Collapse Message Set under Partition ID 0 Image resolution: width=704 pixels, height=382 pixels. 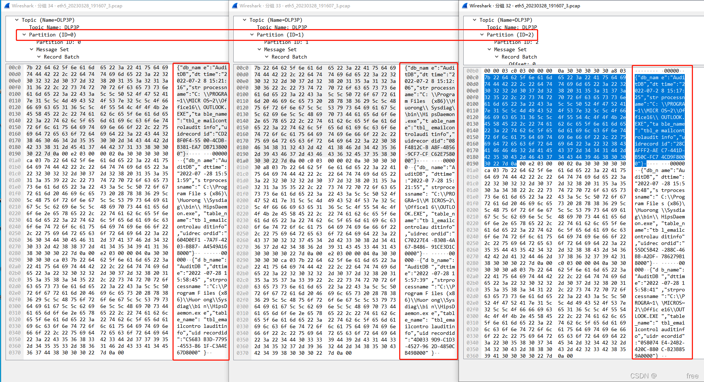[x=31, y=49]
